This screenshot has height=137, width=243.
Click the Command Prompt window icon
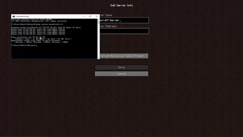coord(14,16)
